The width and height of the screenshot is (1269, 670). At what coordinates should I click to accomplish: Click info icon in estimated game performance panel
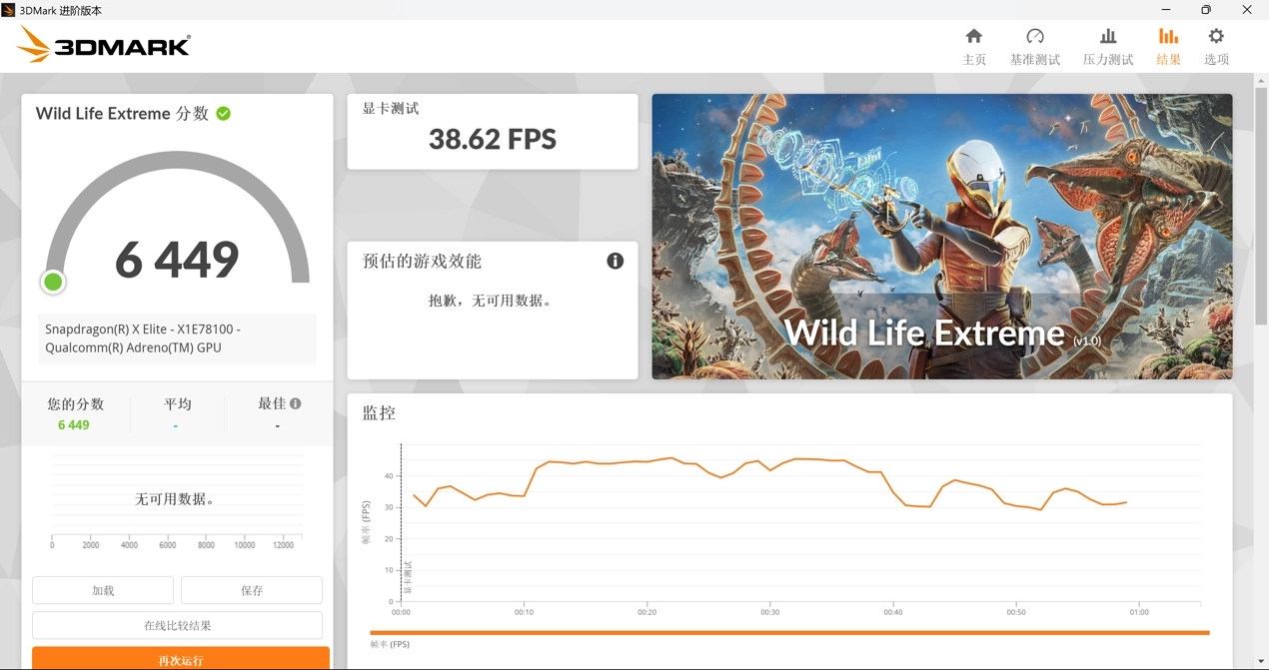point(615,262)
